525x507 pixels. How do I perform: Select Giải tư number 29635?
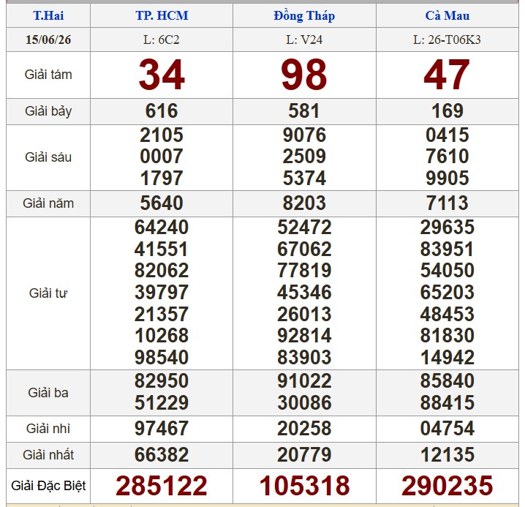447,228
